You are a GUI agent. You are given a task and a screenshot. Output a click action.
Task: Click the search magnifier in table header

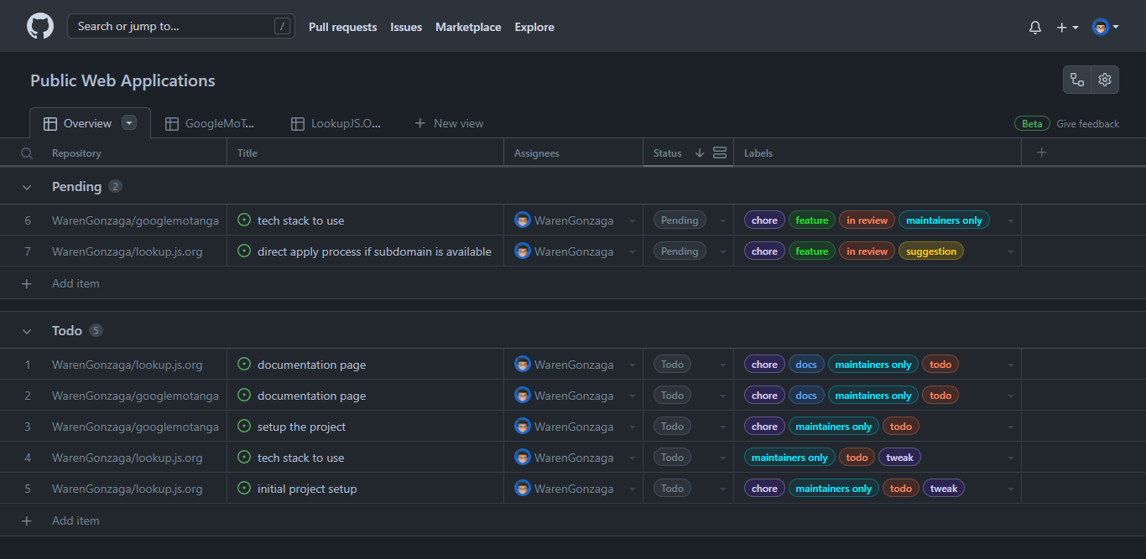tap(27, 153)
